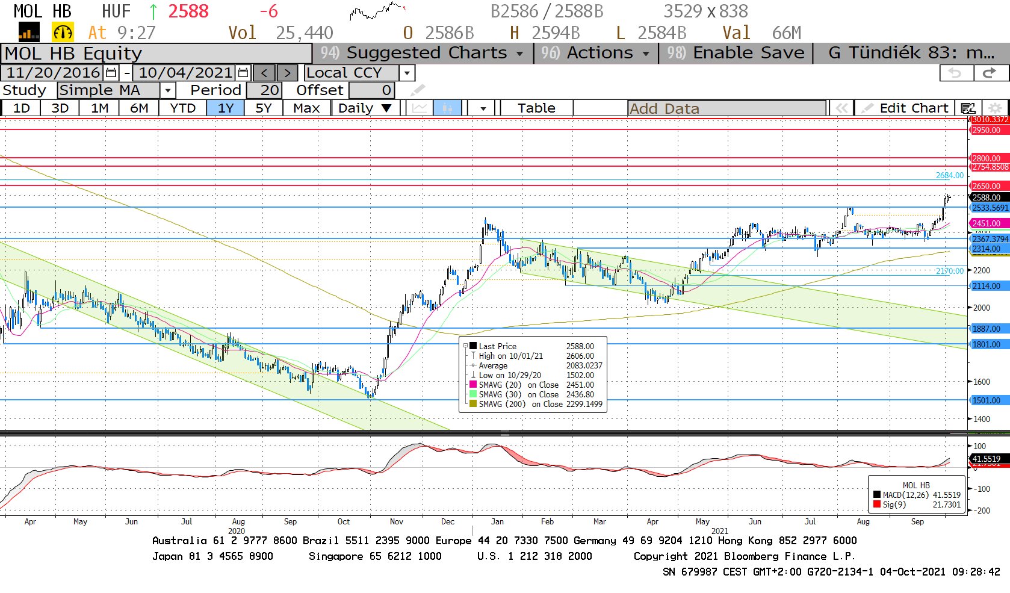Click the end date field 10/04/2021
The height and width of the screenshot is (593, 1010).
(x=185, y=73)
